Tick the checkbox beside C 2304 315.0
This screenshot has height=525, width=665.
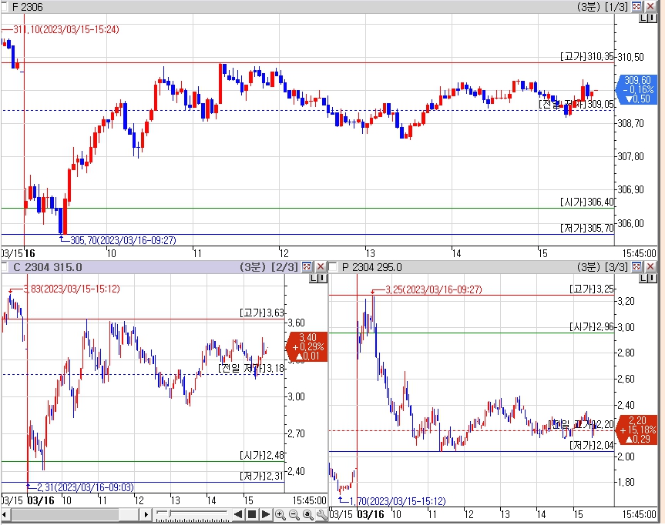4,267
